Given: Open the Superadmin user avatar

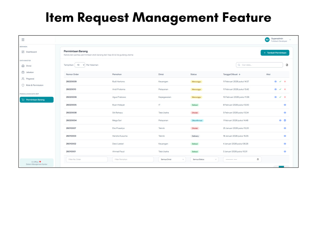Looking at the screenshot, I should [267, 40].
